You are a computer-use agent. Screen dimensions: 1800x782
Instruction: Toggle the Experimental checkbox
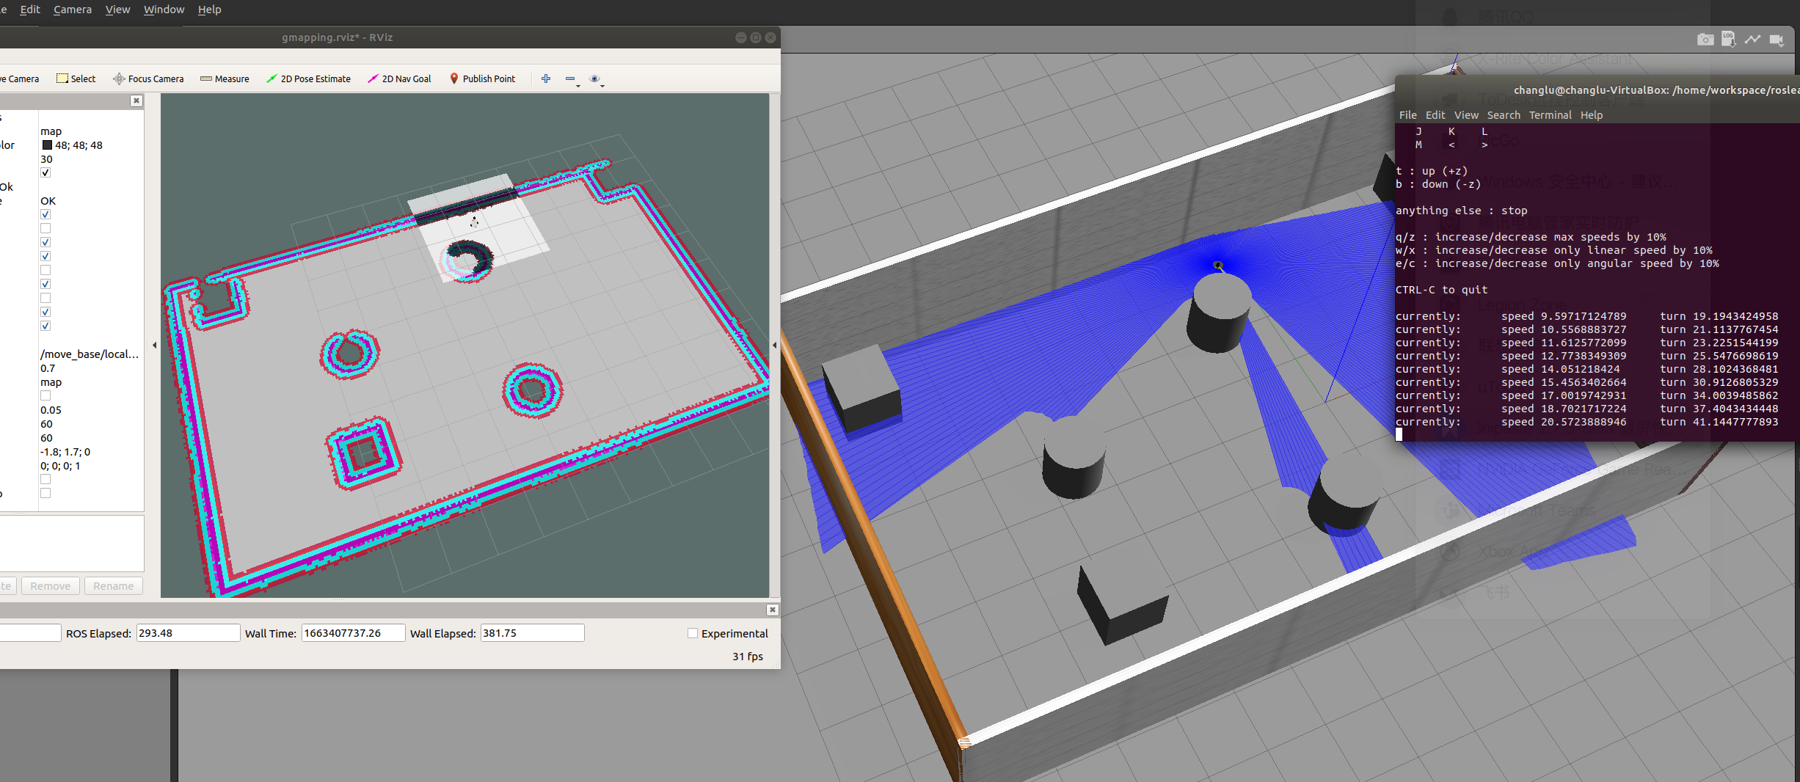tap(692, 633)
